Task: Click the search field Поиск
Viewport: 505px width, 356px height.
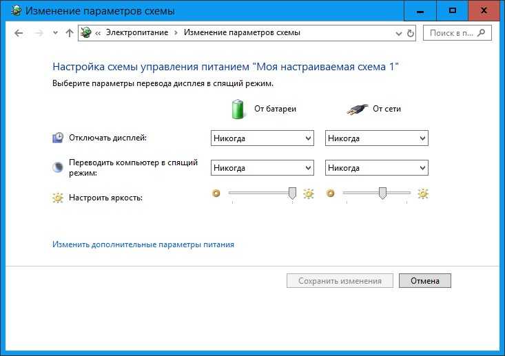Action: (457, 33)
